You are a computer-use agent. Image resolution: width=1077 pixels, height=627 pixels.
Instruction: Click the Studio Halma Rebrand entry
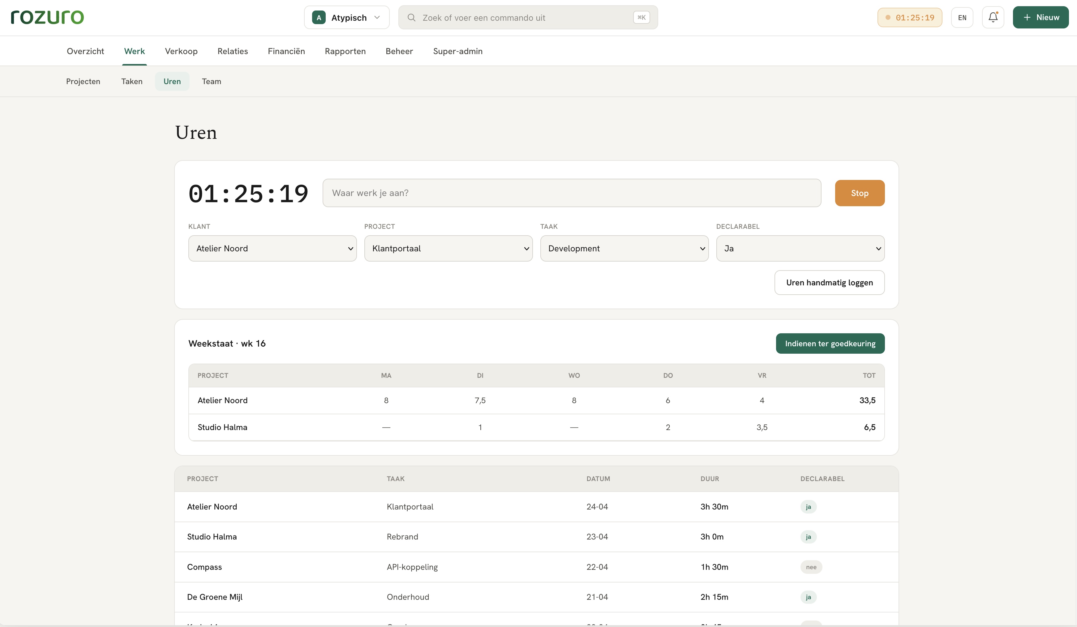click(536, 536)
